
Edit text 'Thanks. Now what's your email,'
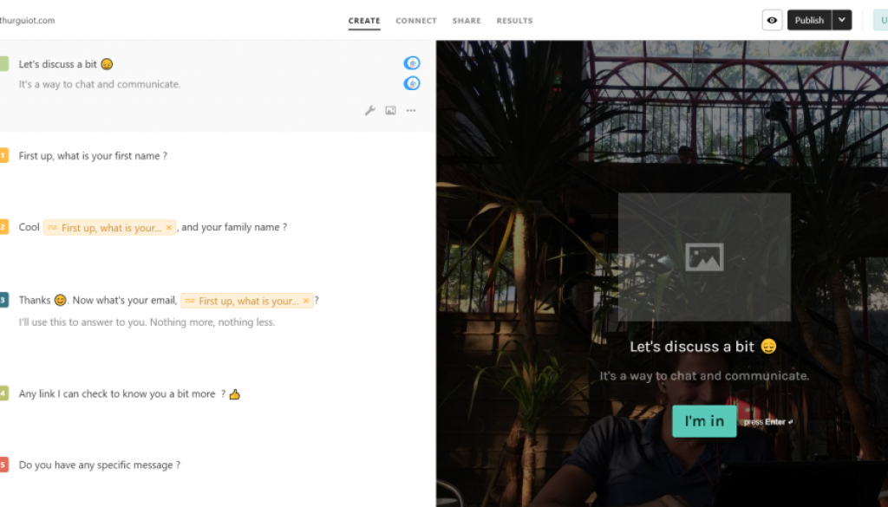click(97, 300)
